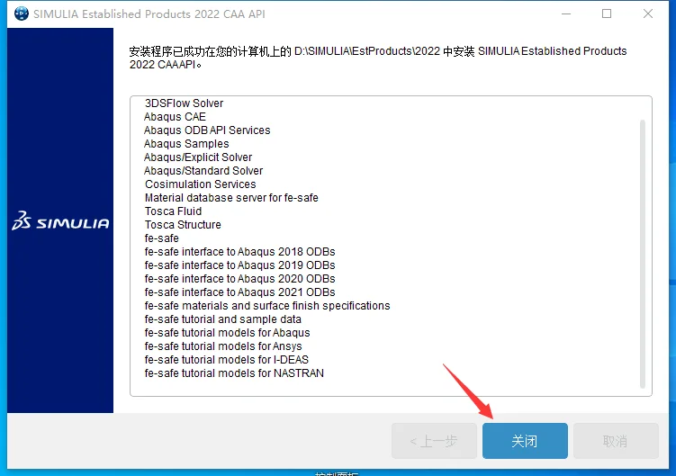Click the SIMULIA installer title bar icon
Viewport: 676px width, 476px height.
pos(21,13)
